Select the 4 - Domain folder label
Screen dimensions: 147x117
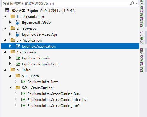tap(26, 52)
